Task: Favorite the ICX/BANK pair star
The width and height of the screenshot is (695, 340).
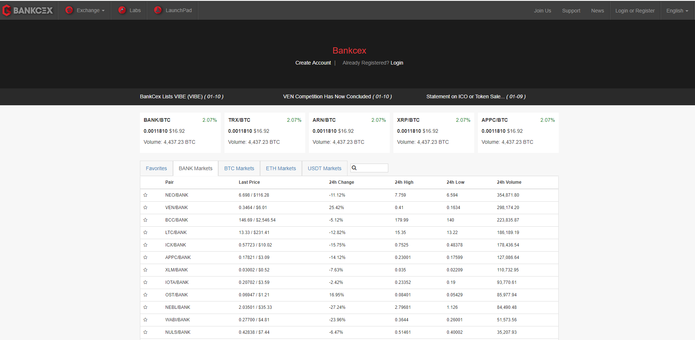Action: pyautogui.click(x=145, y=245)
